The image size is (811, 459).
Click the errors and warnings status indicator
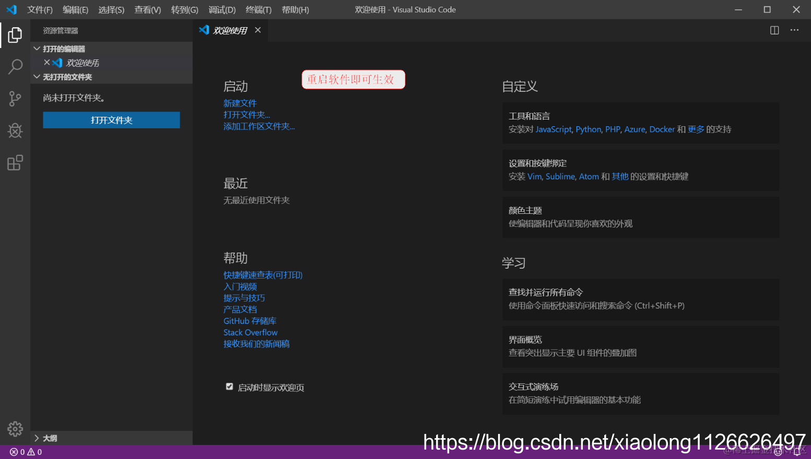click(26, 452)
